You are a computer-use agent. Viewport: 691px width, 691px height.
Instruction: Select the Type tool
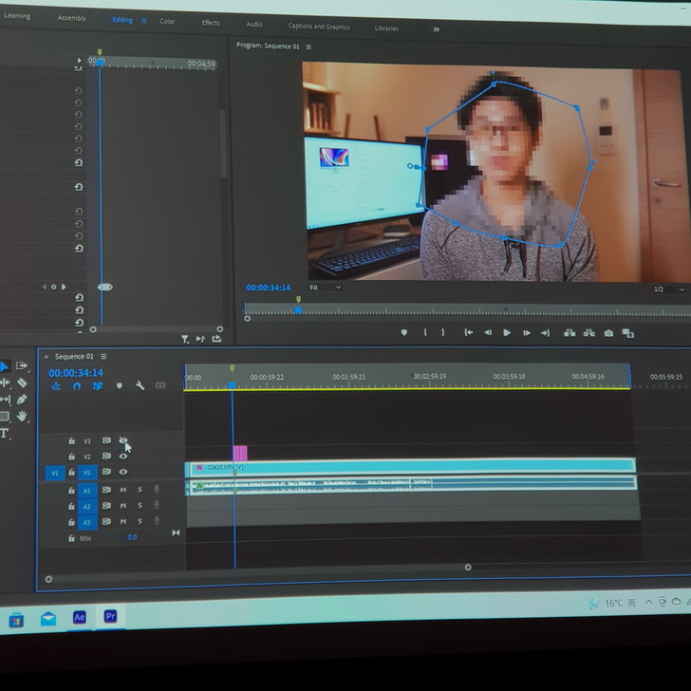click(5, 433)
